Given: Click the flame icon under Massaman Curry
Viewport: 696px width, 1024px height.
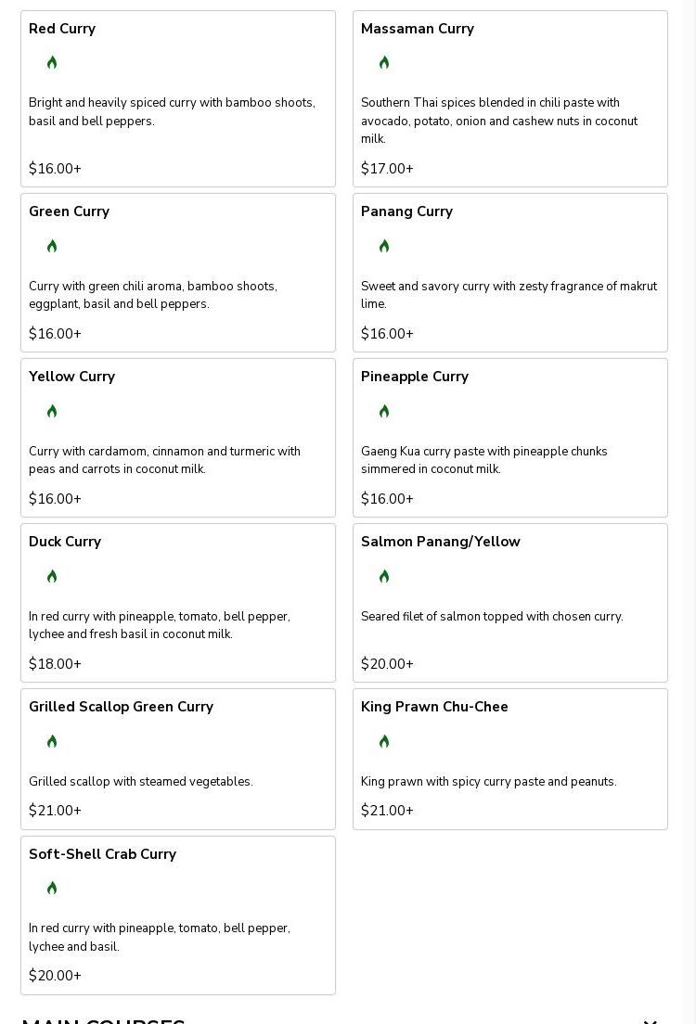Looking at the screenshot, I should click(384, 63).
